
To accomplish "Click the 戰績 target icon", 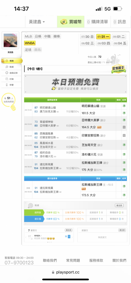I will pos(30,206).
